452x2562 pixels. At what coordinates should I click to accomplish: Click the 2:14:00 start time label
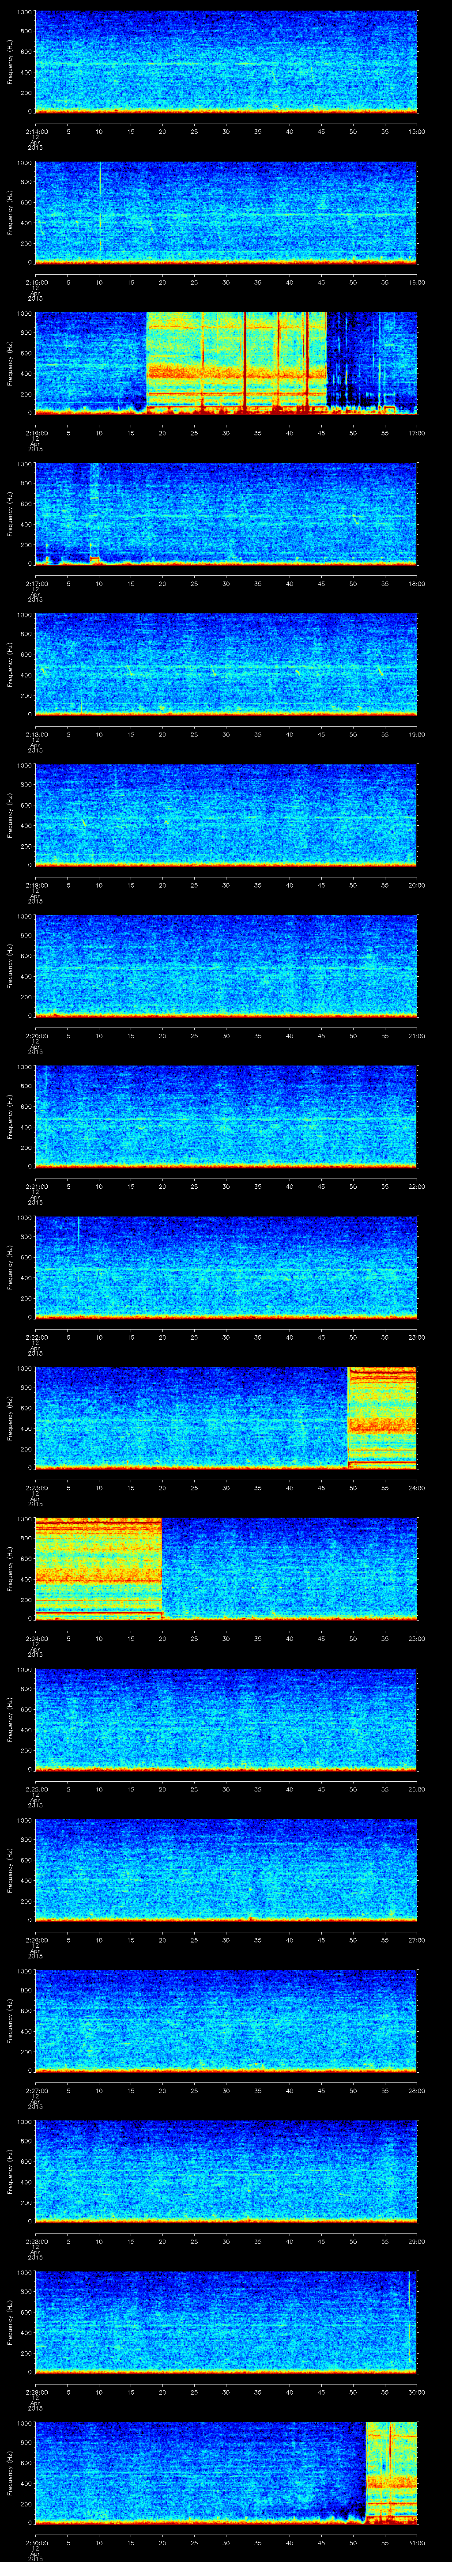[35, 131]
